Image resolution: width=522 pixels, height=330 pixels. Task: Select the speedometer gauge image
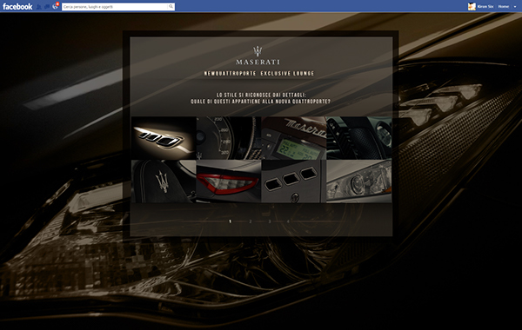click(x=229, y=138)
